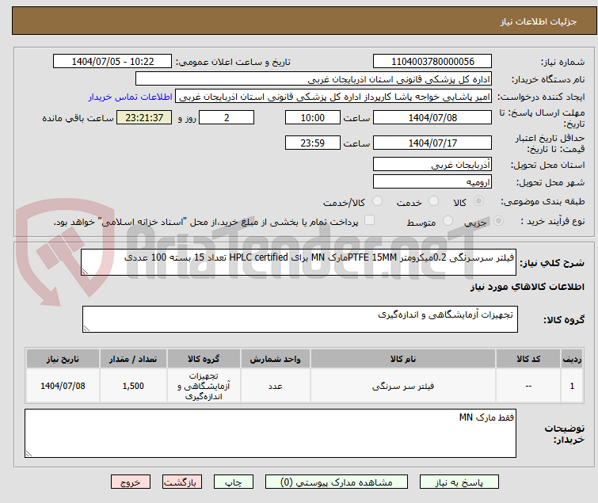
Task: Click the پاسخ به نیاز button
Action: 459,482
